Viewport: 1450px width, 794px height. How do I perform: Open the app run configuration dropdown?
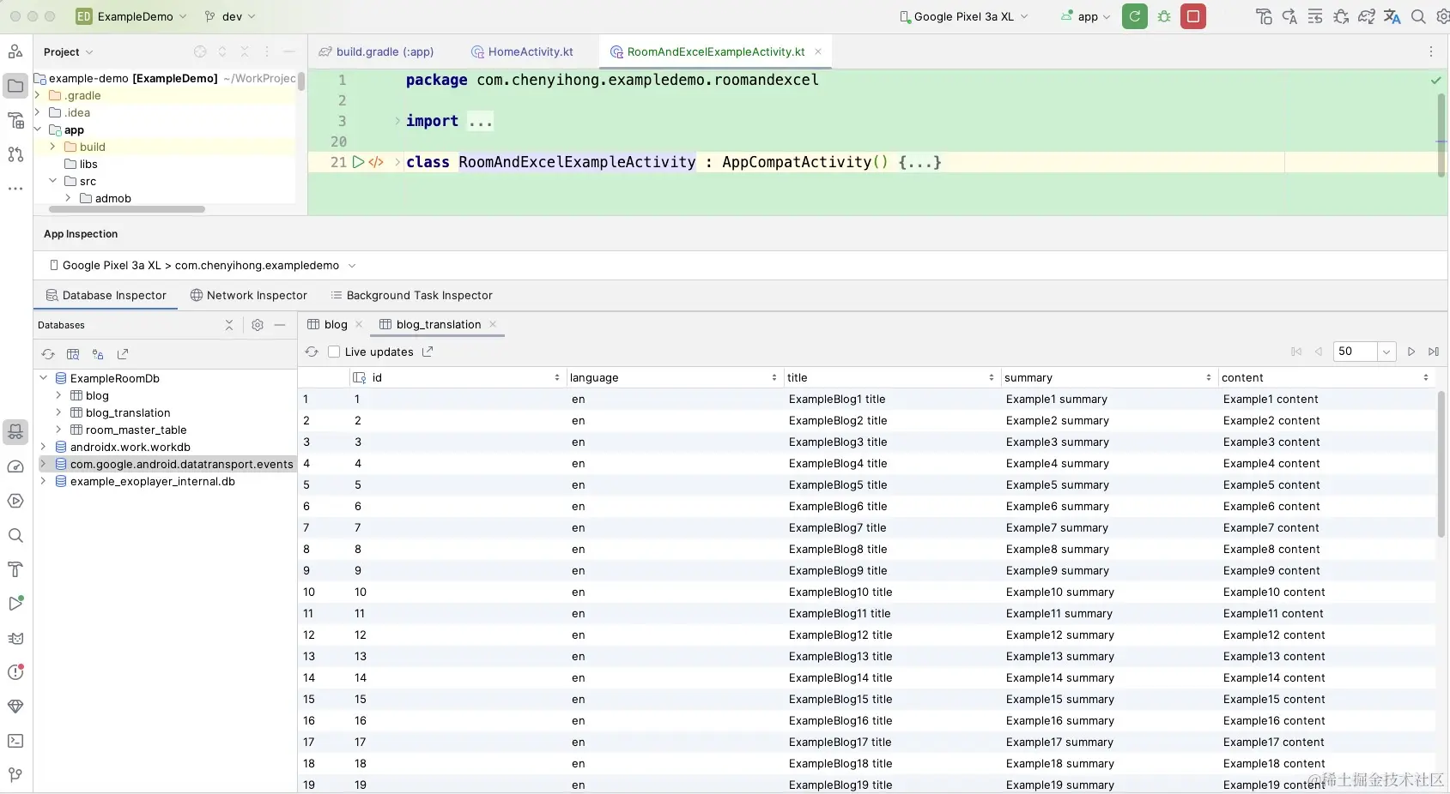pos(1086,16)
